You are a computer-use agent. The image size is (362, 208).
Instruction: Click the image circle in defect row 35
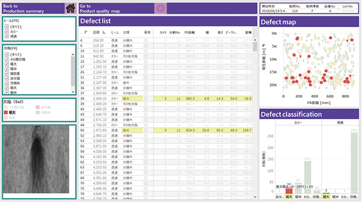(145, 83)
